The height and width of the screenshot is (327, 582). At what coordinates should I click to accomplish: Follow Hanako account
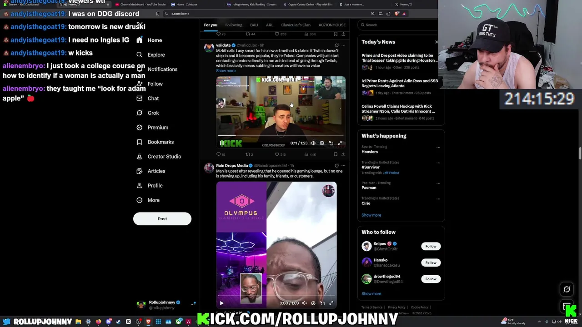coord(431,263)
